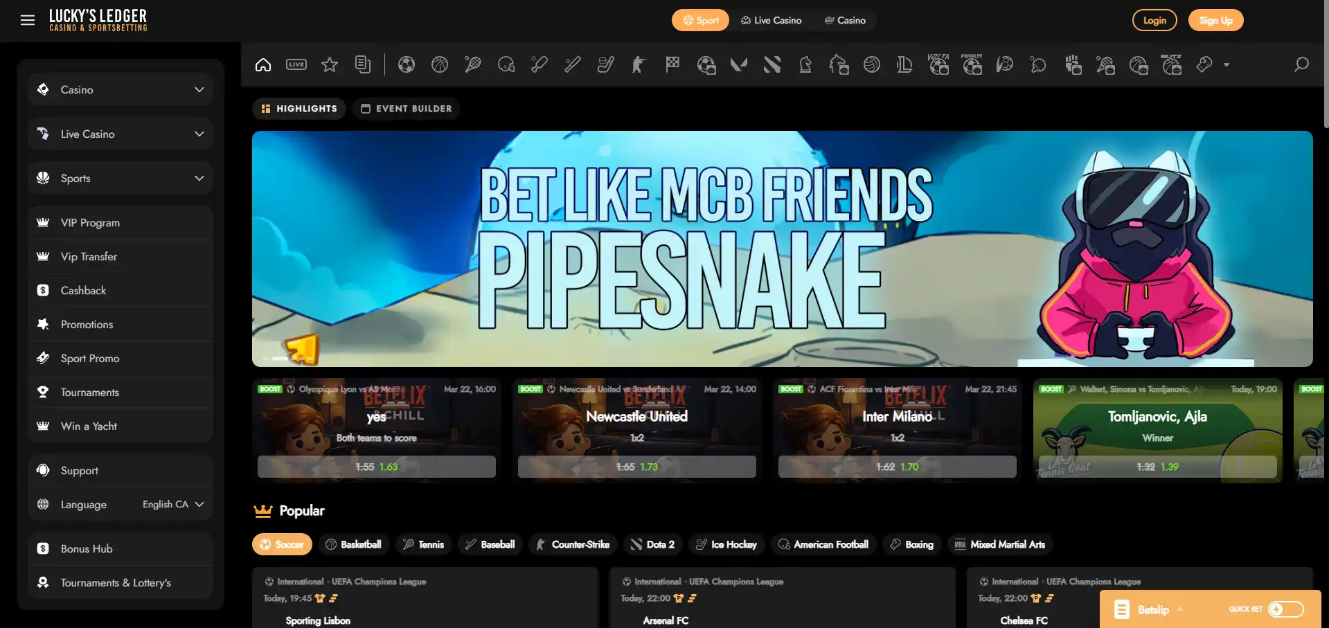Select American football helmet icon

coord(506,64)
